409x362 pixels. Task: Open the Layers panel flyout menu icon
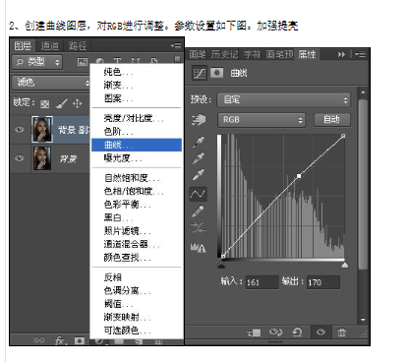pos(176,45)
